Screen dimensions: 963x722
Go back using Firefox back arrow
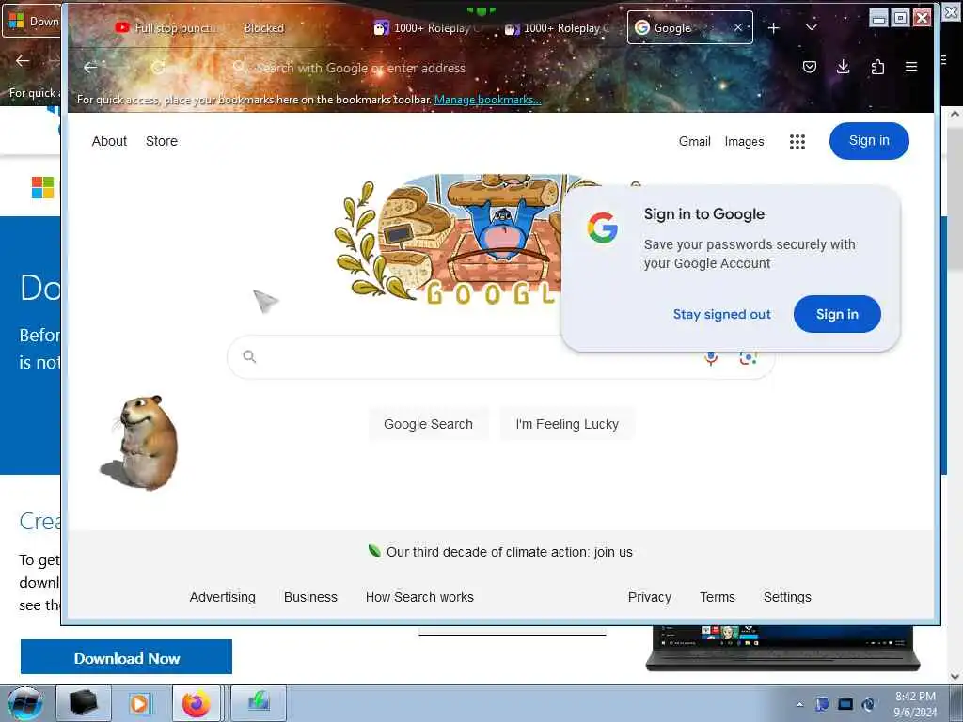pos(90,67)
